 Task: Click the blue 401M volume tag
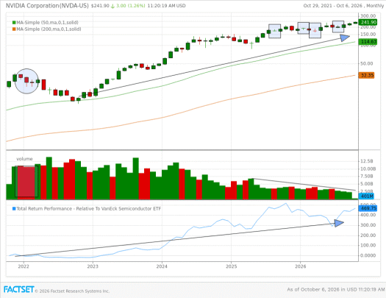pyautogui.click(x=366, y=196)
